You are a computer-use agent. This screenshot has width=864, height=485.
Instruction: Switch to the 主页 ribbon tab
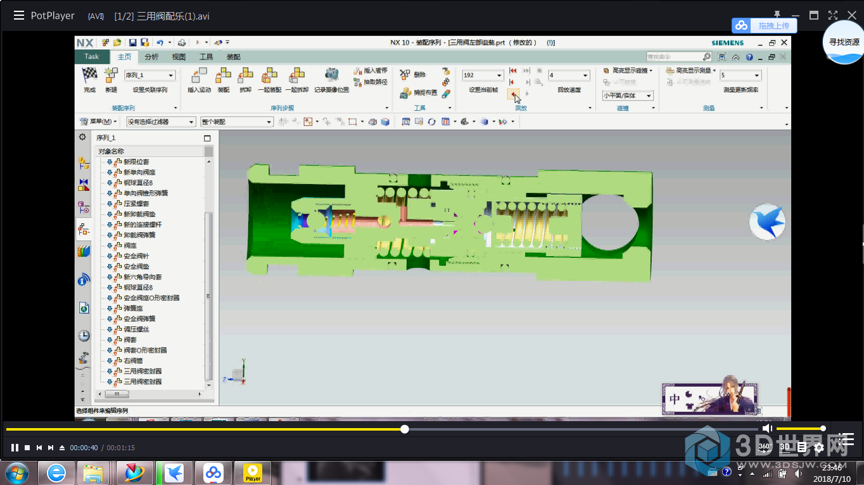(125, 57)
